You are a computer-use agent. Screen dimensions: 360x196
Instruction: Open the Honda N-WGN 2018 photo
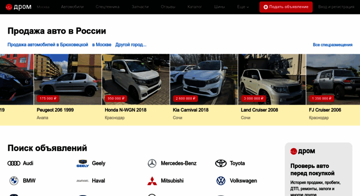(x=136, y=79)
